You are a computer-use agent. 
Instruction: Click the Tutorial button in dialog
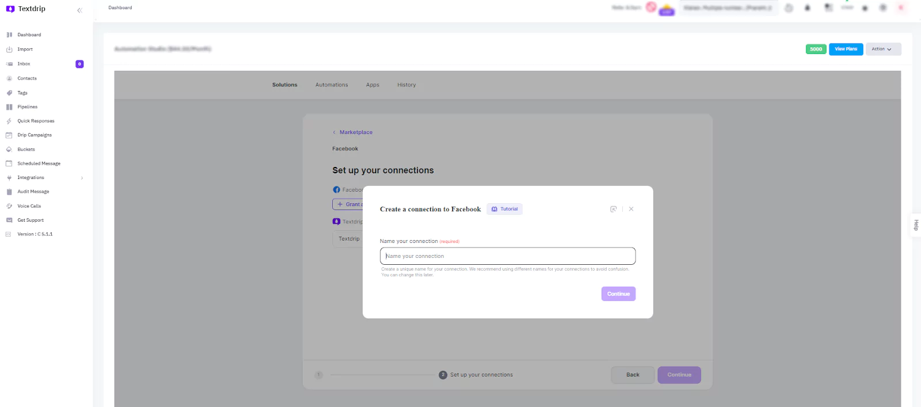click(505, 209)
